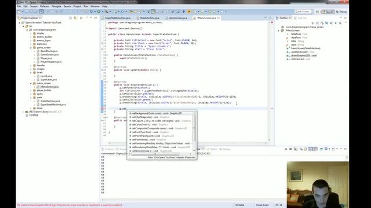Toggle Scroll Lock in Console toolbar

(x=305, y=149)
